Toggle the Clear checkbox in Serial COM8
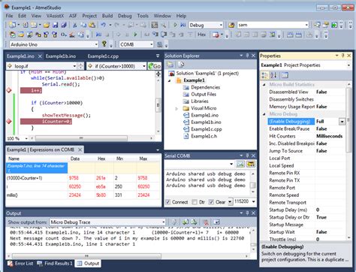The width and height of the screenshot is (356, 272). click(x=211, y=202)
